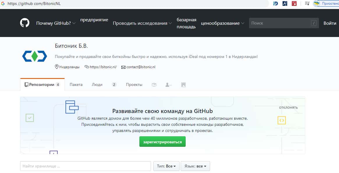The height and width of the screenshot is (173, 339).
Task: Open the "Язык: все" filter dropdown
Action: tap(195, 166)
